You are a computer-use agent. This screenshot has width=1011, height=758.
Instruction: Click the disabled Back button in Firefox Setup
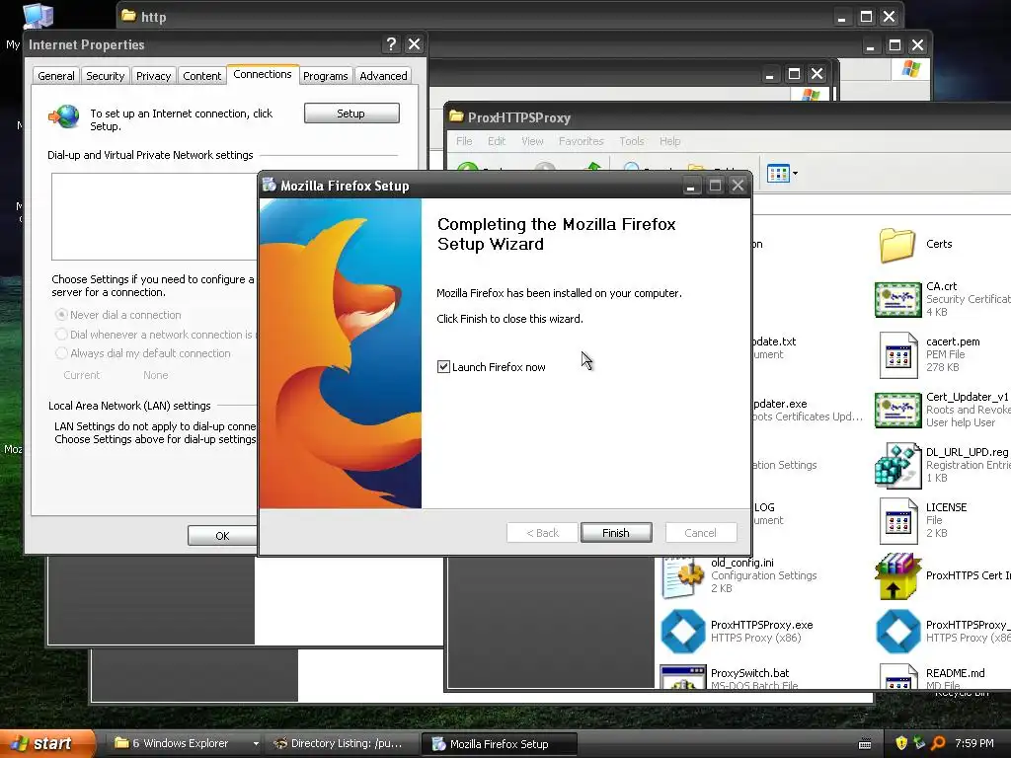[542, 532]
